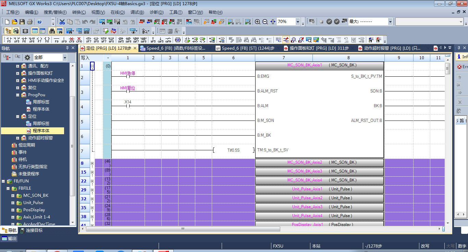This screenshot has width=468, height=252.
Task: Select 局部标签 under the 定位 program
Action: click(41, 124)
